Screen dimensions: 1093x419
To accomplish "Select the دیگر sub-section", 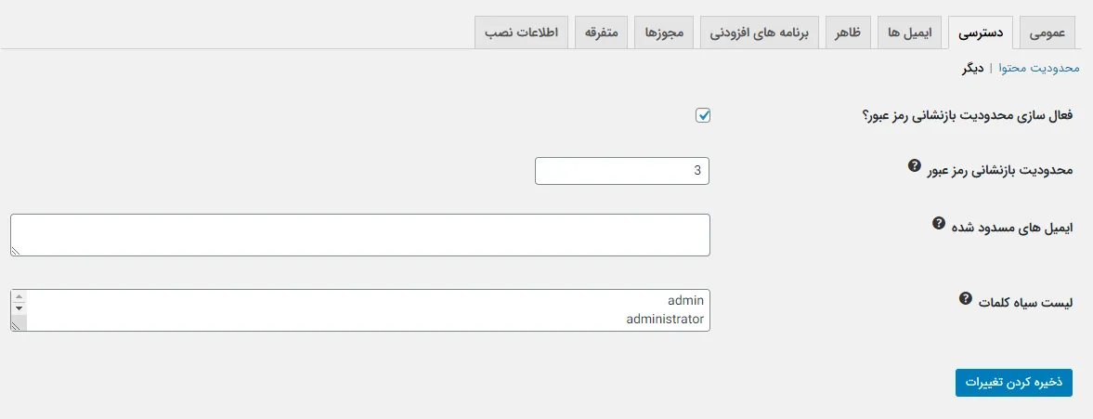I will [x=970, y=69].
